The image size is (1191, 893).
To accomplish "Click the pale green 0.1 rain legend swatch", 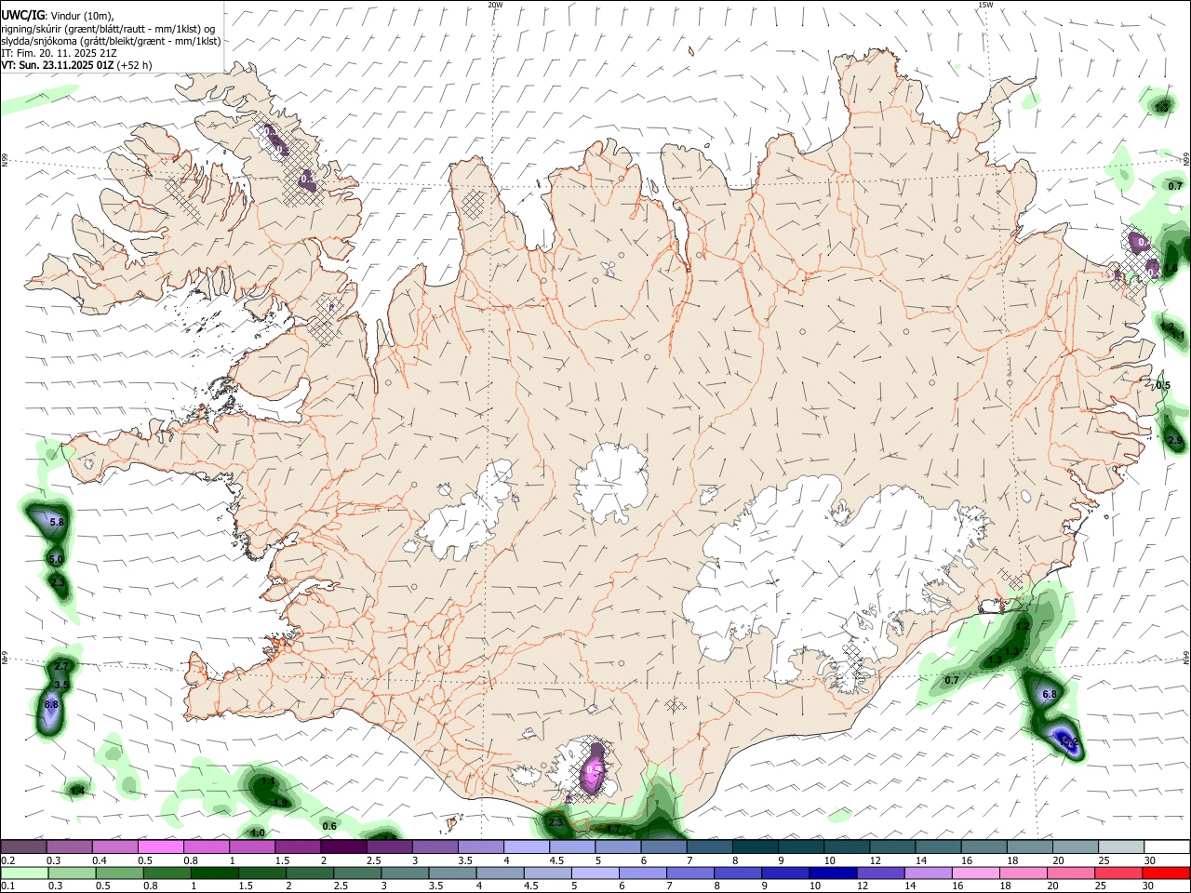I will (23, 873).
